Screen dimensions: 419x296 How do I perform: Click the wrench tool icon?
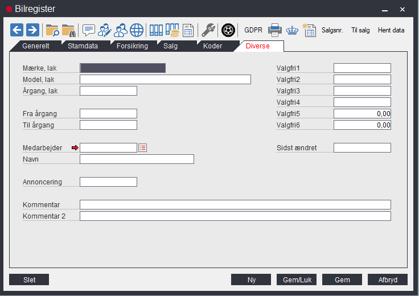coord(208,30)
